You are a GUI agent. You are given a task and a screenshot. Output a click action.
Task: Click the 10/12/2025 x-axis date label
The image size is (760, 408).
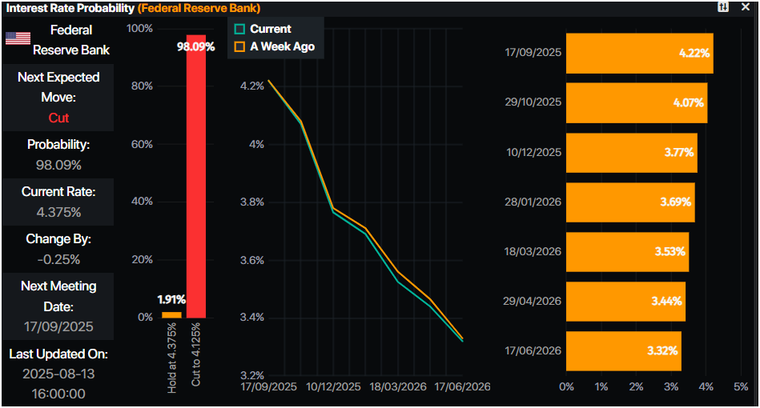pyautogui.click(x=333, y=386)
